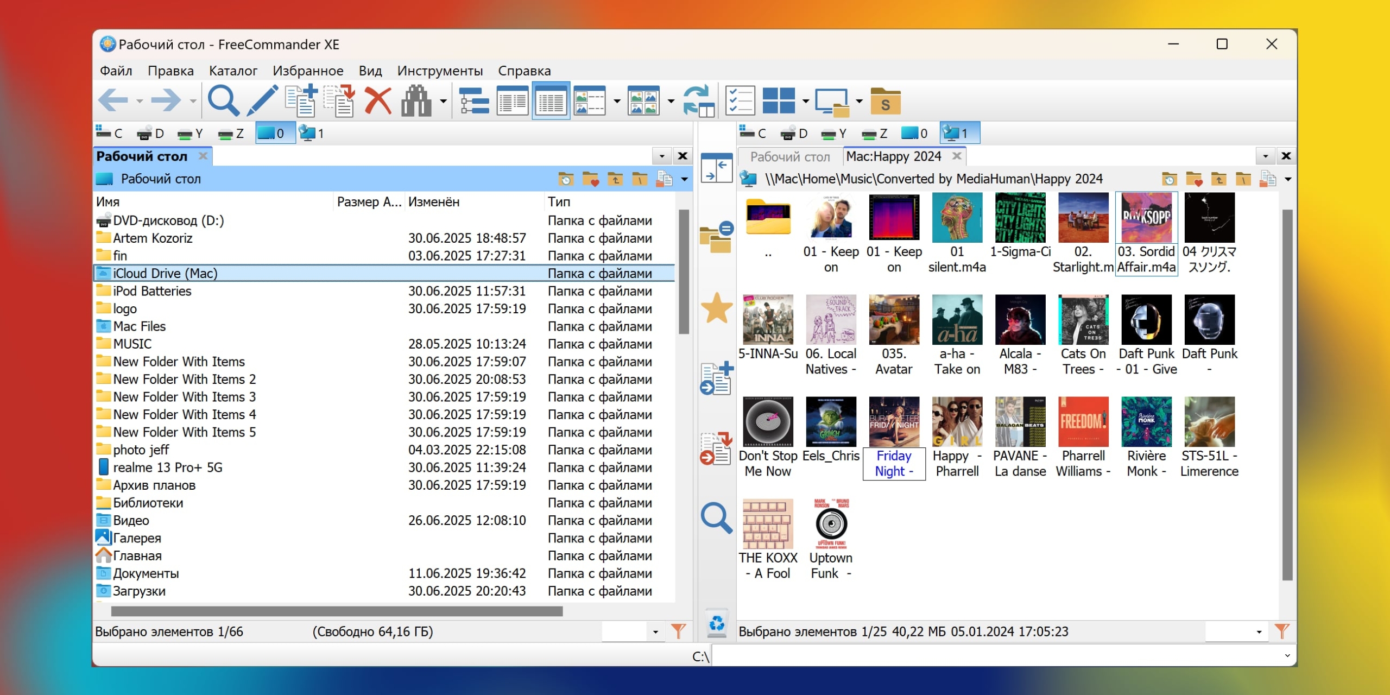The width and height of the screenshot is (1390, 695).
Task: Toggle the tree view toolbar button
Action: (x=473, y=101)
